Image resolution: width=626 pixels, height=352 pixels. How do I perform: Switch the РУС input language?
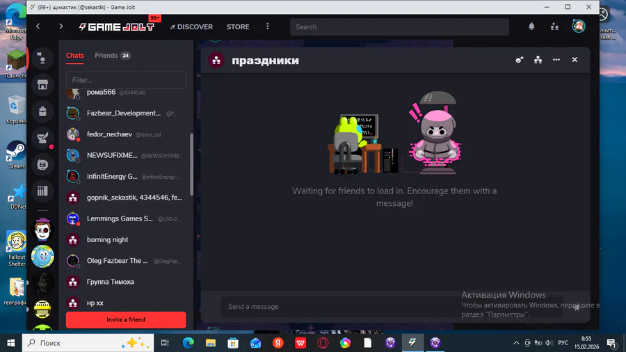coord(563,343)
